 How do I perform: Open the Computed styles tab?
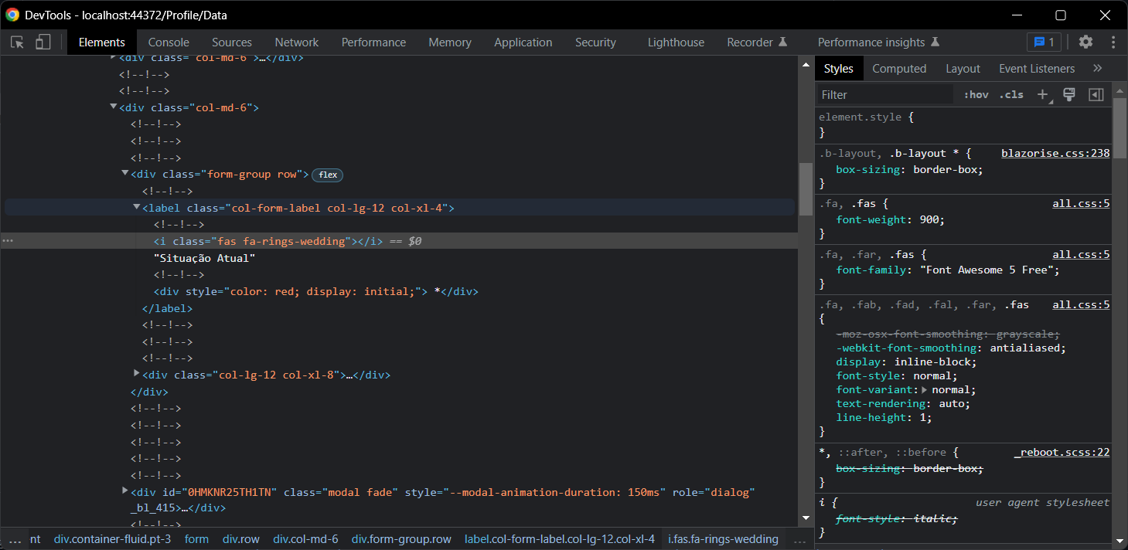[899, 68]
